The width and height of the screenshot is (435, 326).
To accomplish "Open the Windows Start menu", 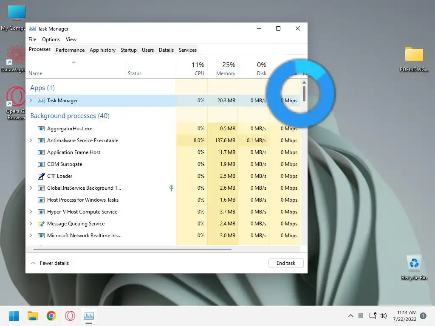I will coord(14,316).
